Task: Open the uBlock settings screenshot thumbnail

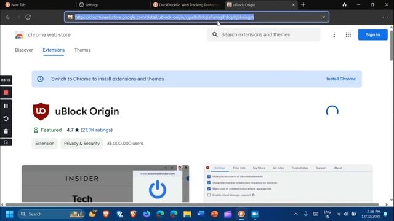Action: coord(288,184)
